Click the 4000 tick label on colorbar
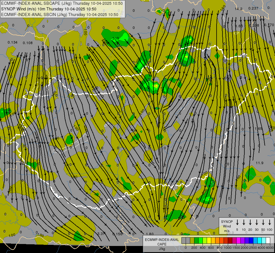Image resolution: width=275 pixels, height=253 pixels. pos(262,248)
